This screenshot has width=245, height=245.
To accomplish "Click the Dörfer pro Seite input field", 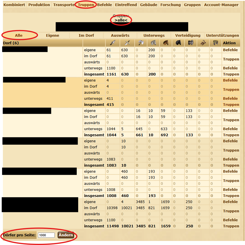I will pyautogui.click(x=46, y=235).
